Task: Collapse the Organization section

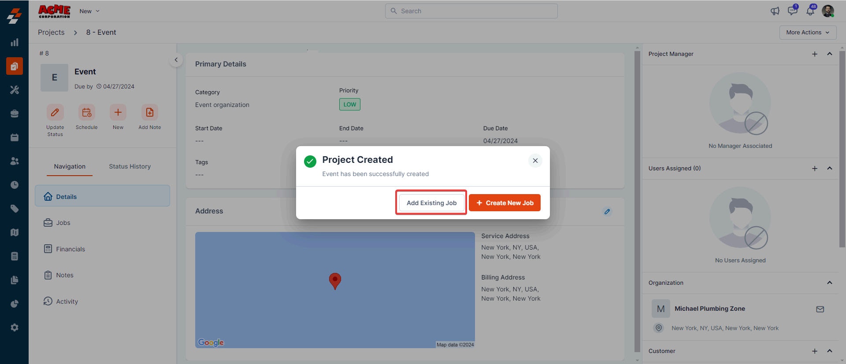Action: click(x=830, y=283)
